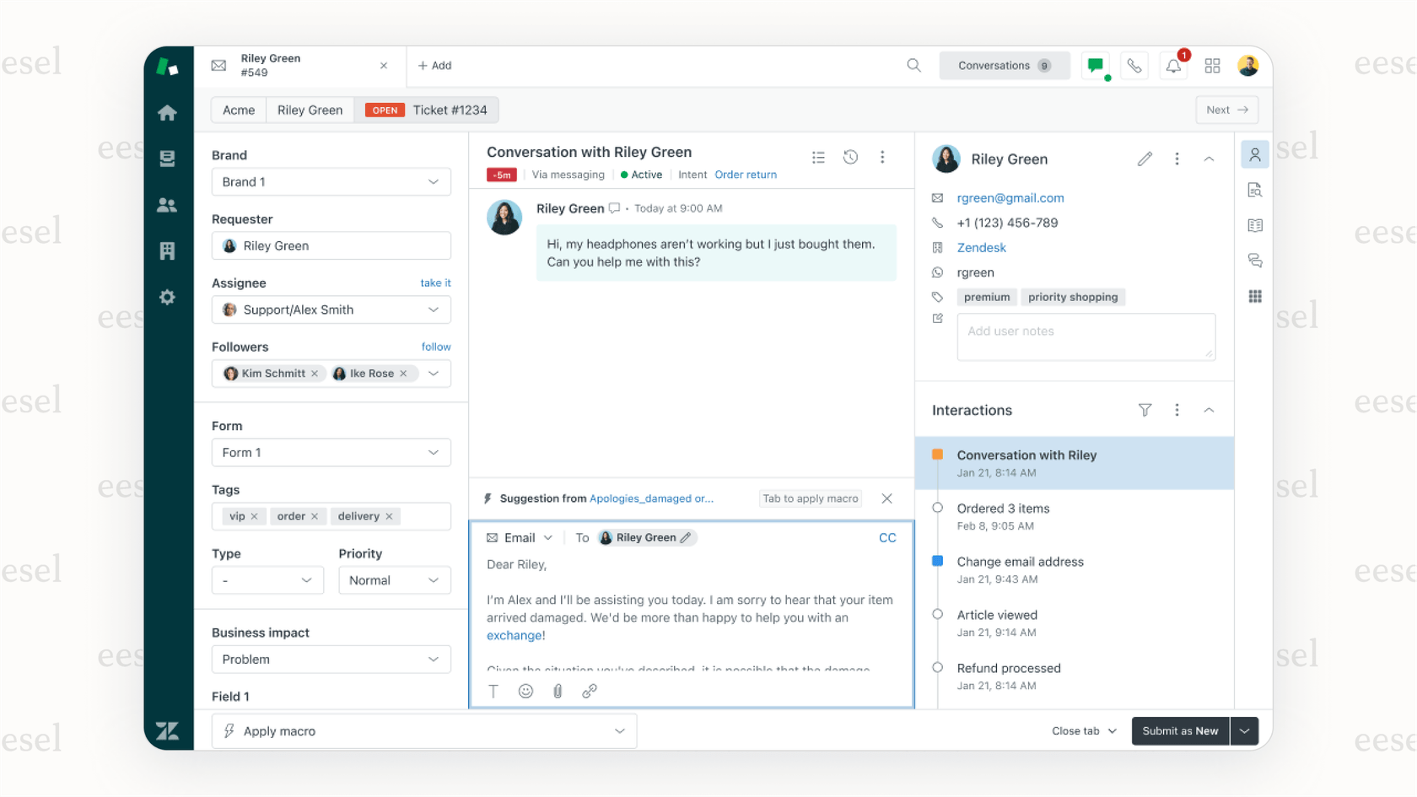Click the phone call icon in top bar
1417x797 pixels.
[x=1134, y=65]
